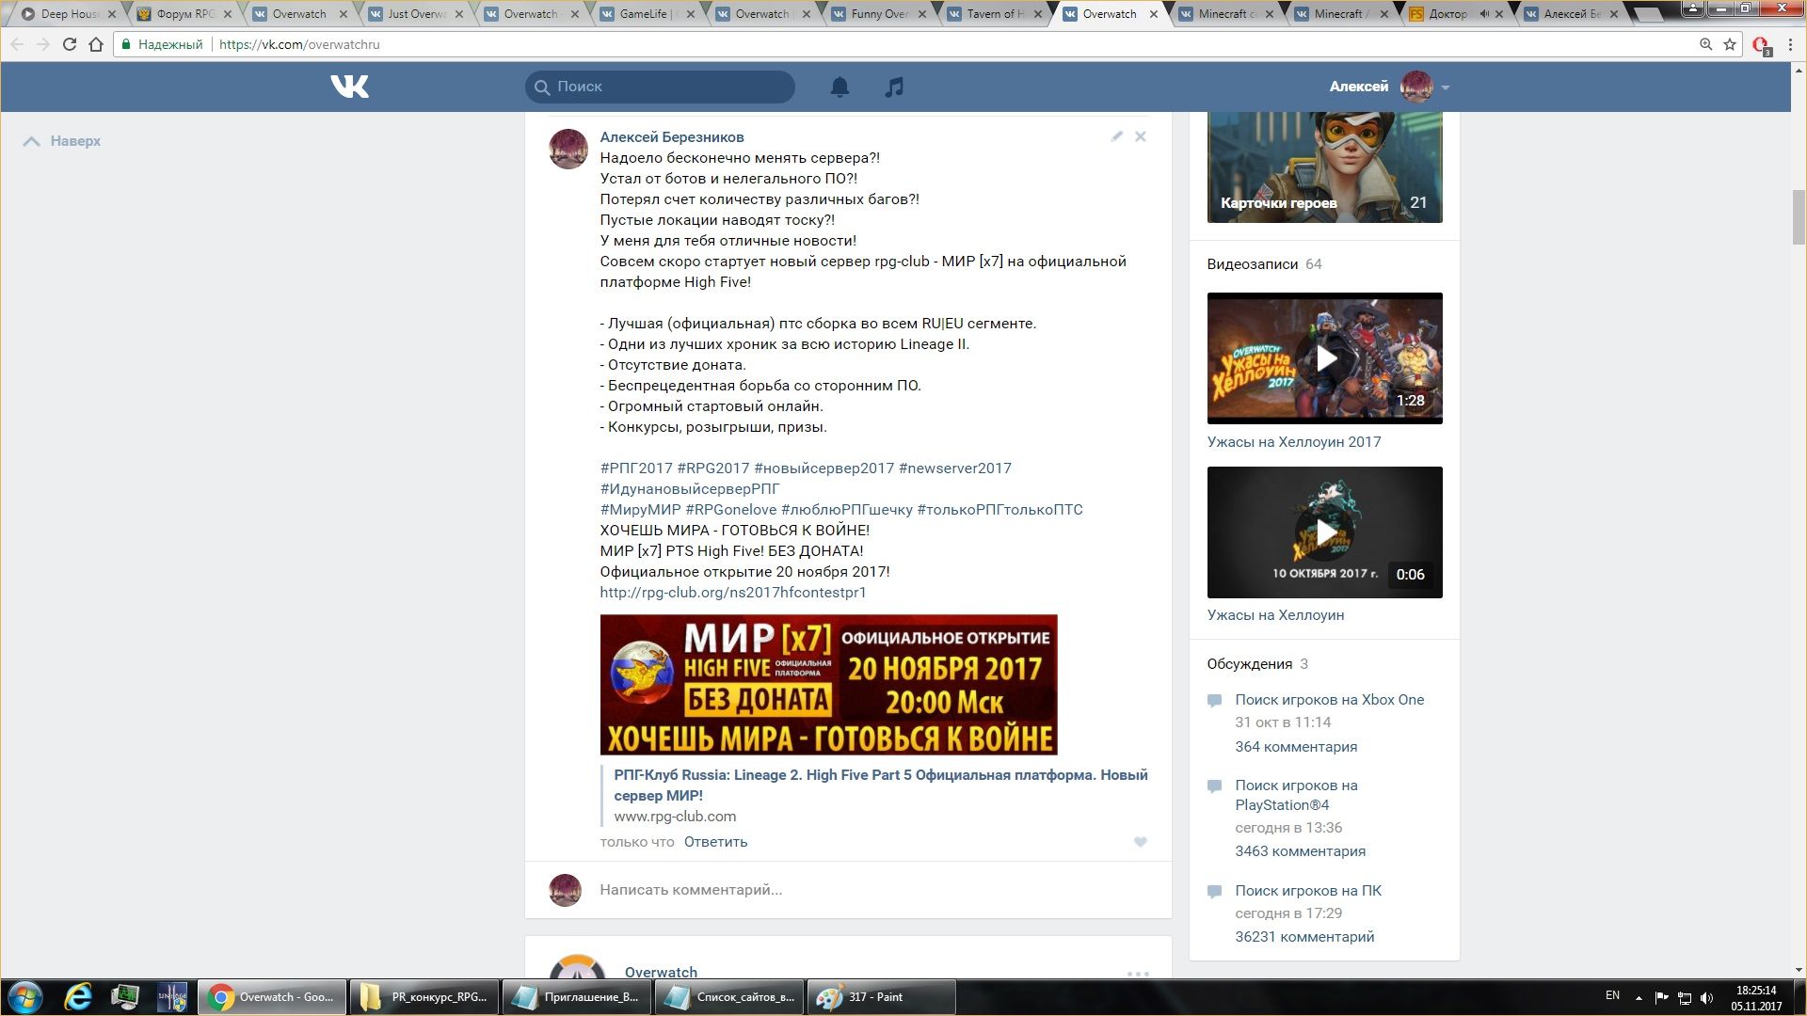Open the Opera-style red extension icon
The image size is (1807, 1016).
[1761, 45]
